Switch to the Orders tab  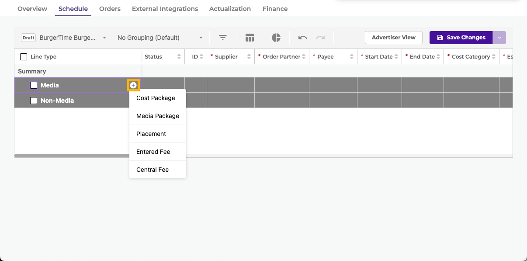point(110,9)
